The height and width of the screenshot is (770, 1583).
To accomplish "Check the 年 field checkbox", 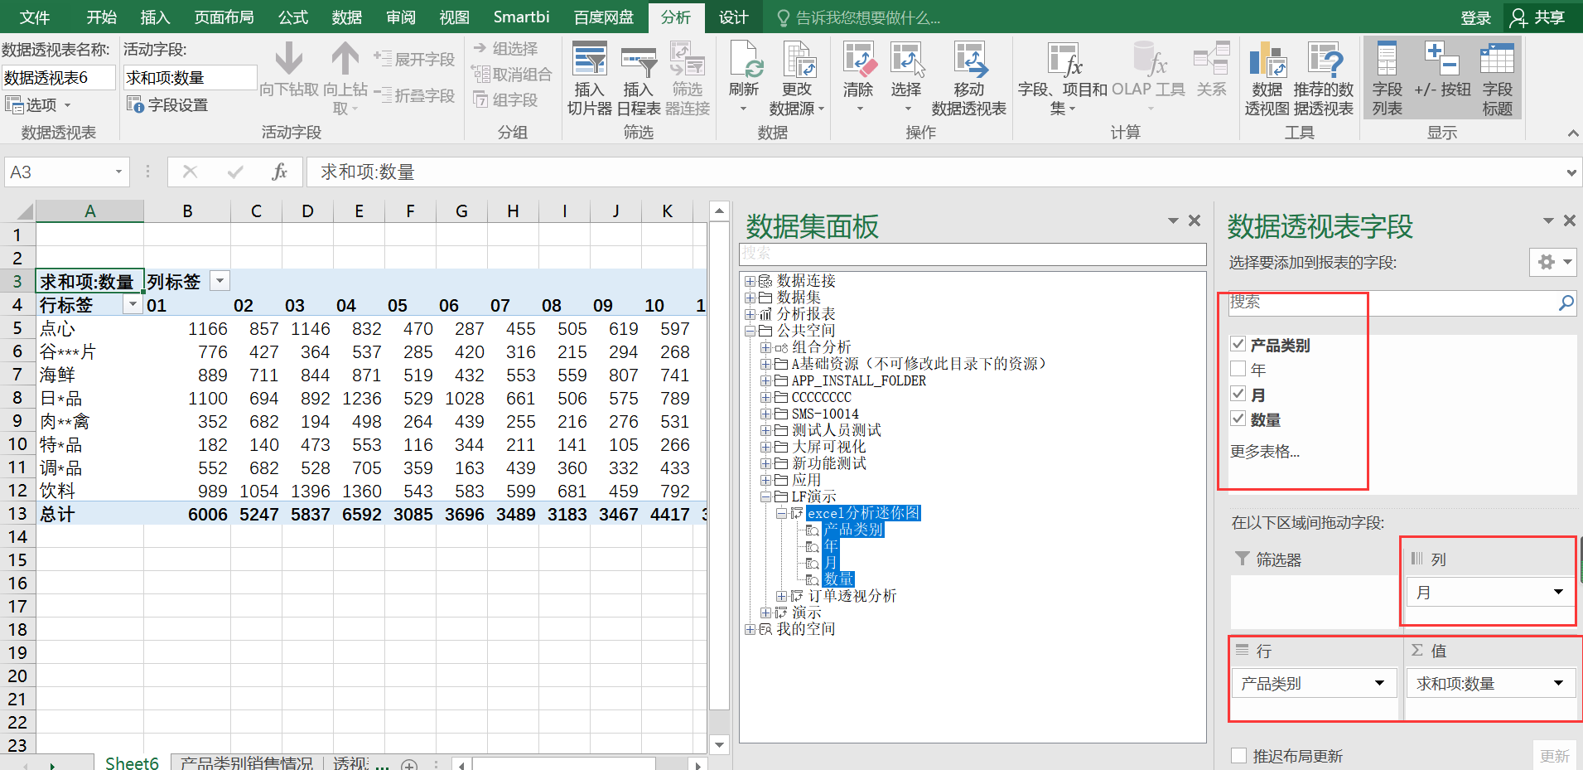I will [1238, 369].
